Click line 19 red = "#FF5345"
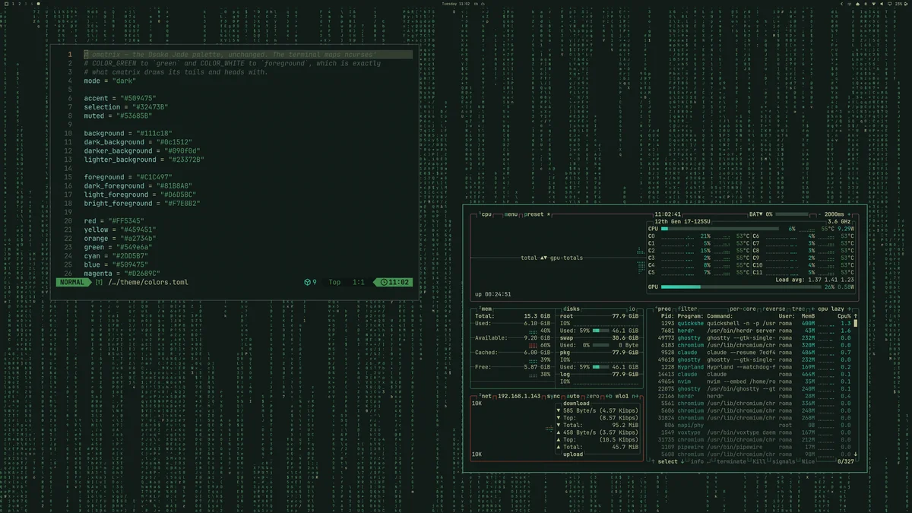The height and width of the screenshot is (513, 912). pos(113,221)
